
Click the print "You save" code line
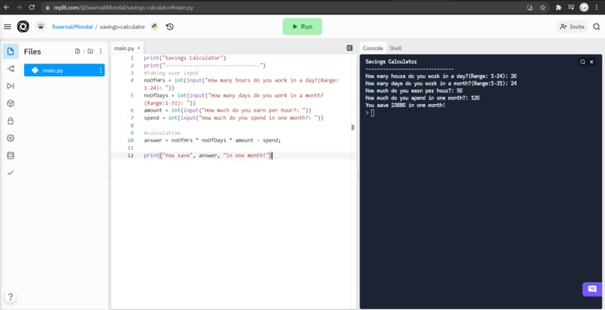(208, 156)
